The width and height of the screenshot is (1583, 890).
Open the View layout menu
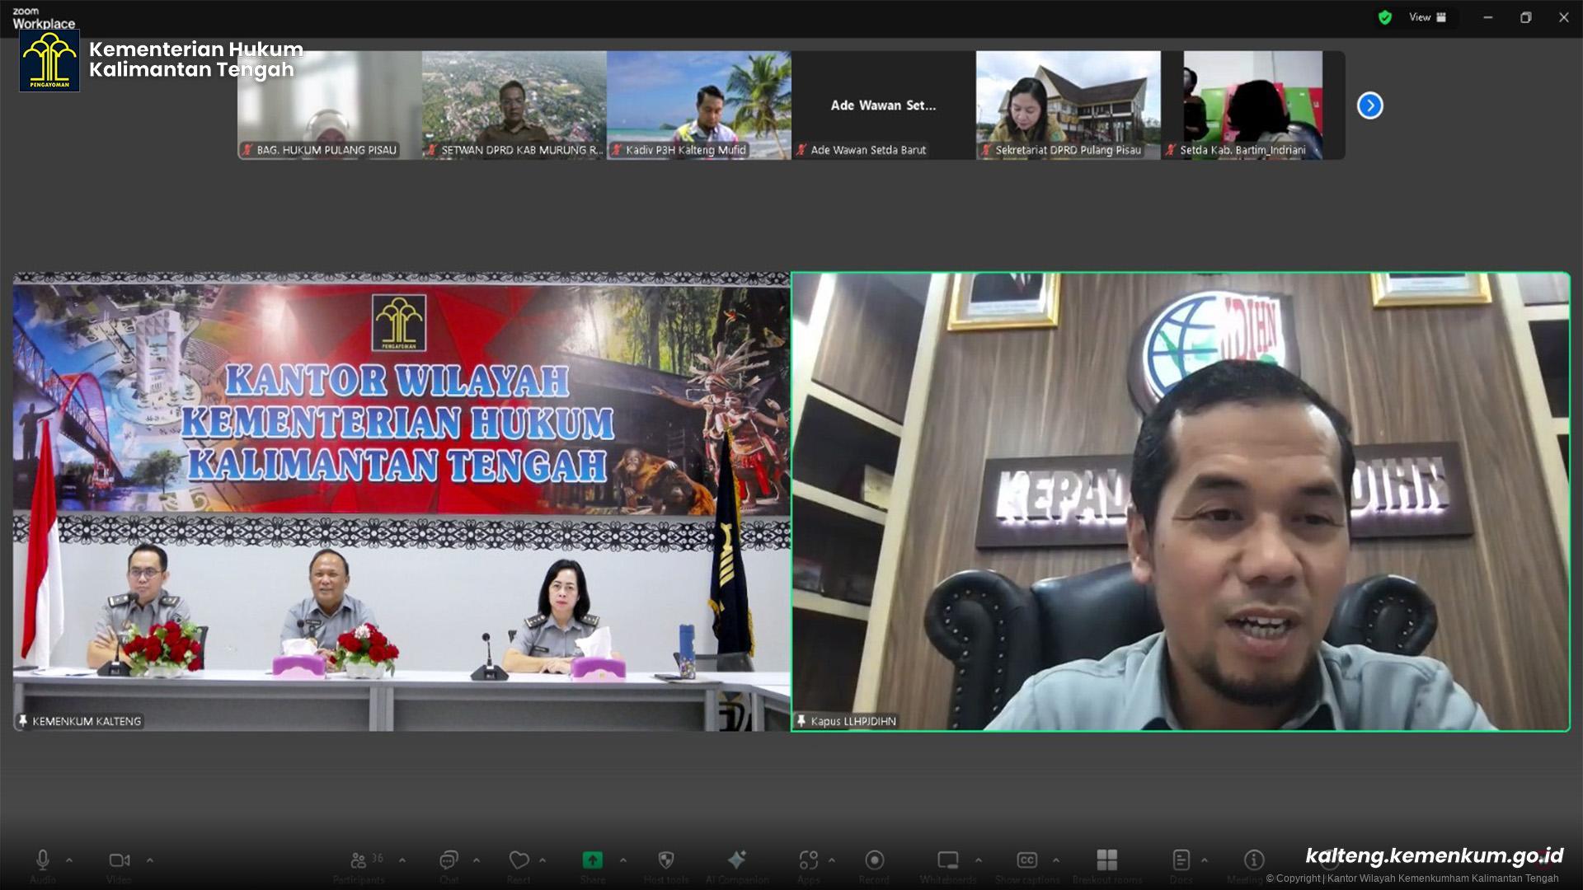coord(1428,17)
